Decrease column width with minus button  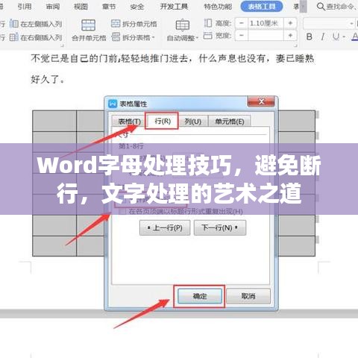click(x=242, y=36)
